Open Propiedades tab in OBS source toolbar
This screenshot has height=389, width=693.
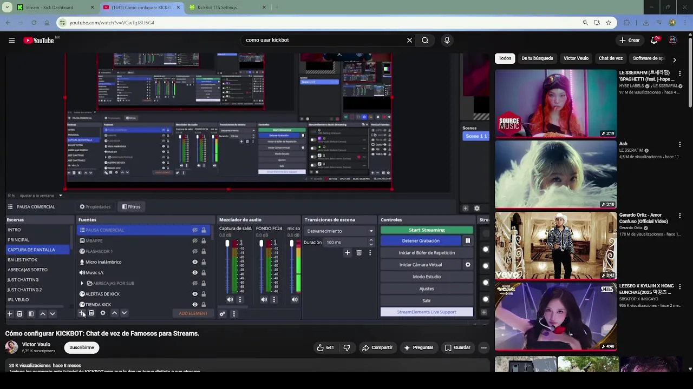click(95, 206)
